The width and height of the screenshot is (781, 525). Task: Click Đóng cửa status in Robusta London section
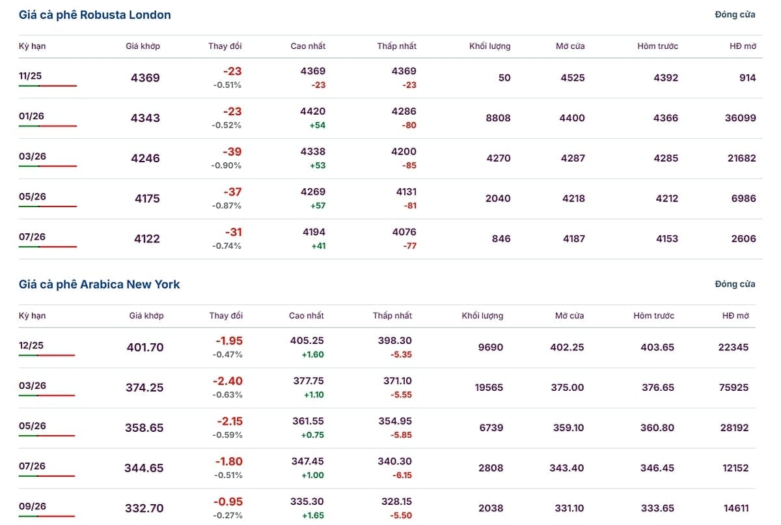(x=735, y=15)
